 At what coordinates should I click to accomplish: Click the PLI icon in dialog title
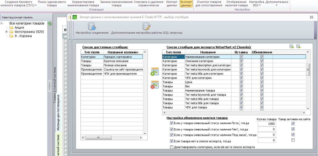75,17
